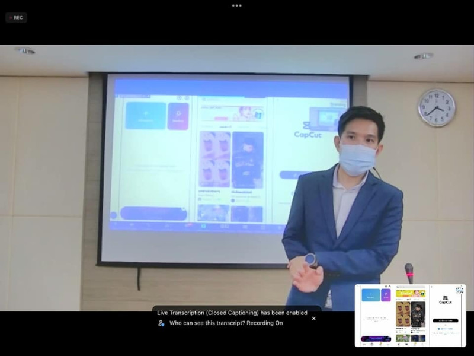
Task: Click the CapCut logo in the small preview thumbnail
Action: point(445,300)
